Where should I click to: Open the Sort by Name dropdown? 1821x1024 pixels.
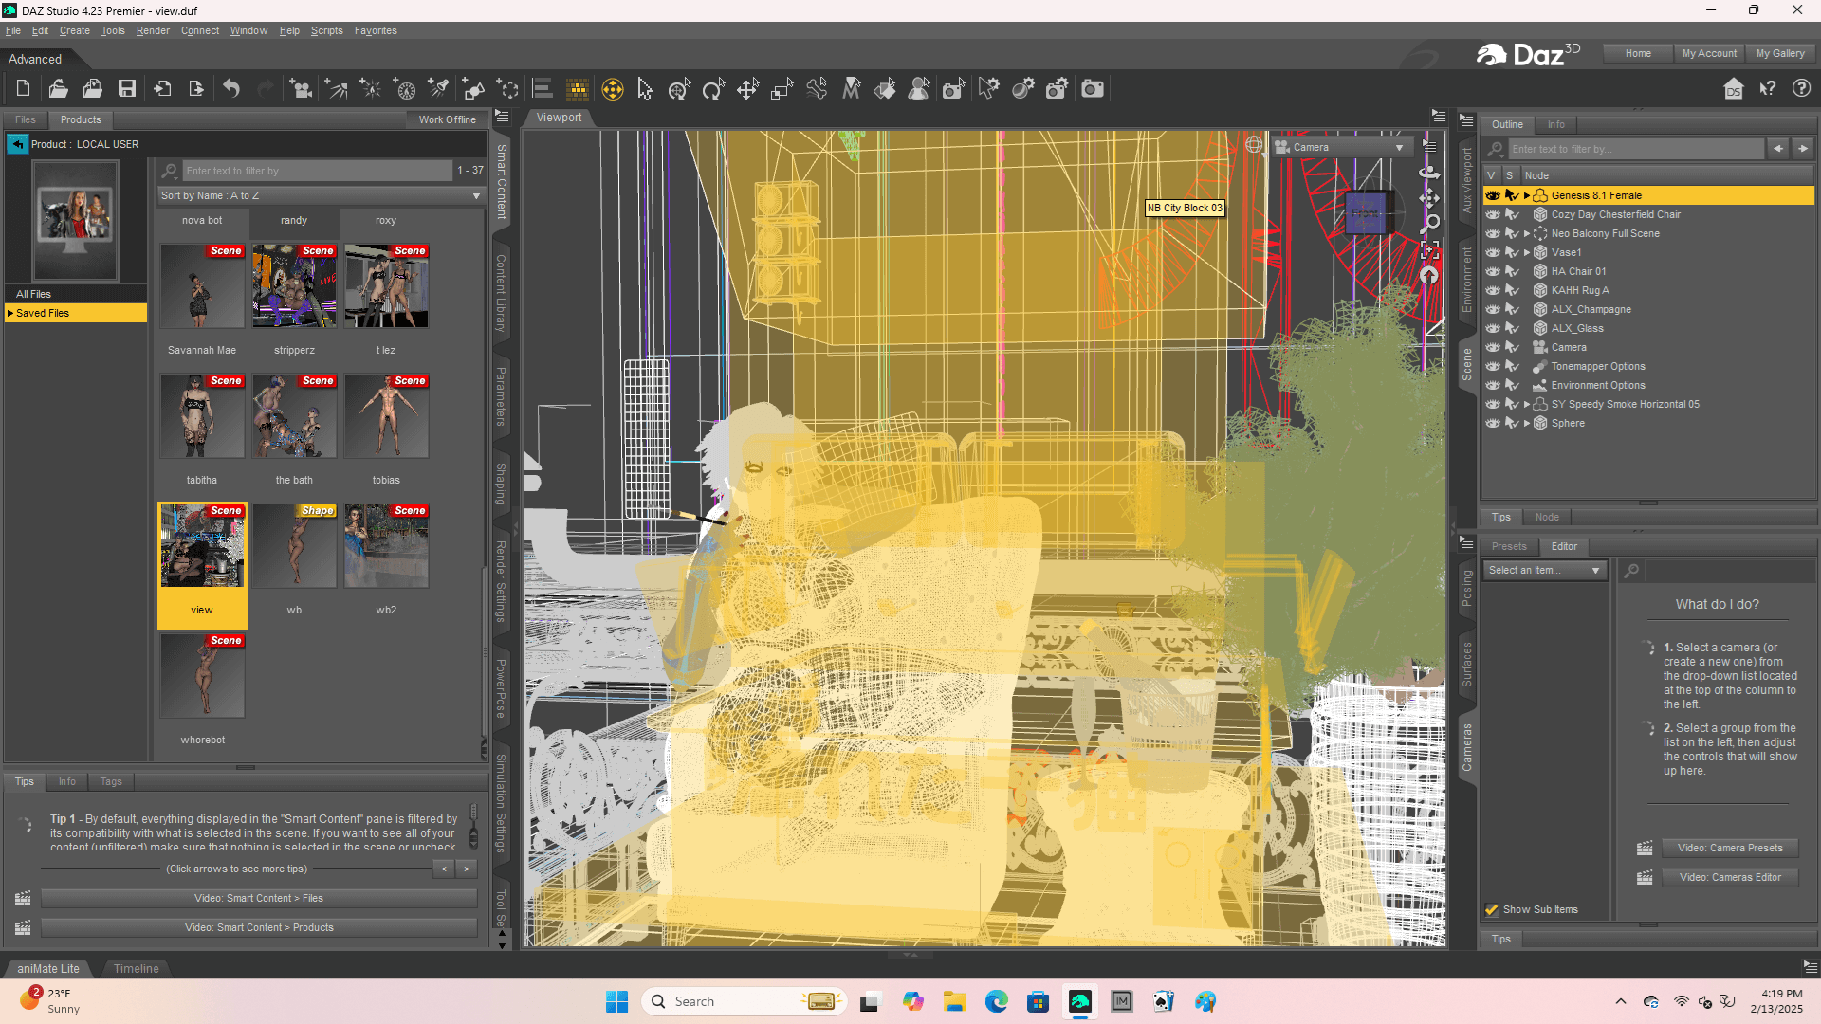[x=322, y=195]
